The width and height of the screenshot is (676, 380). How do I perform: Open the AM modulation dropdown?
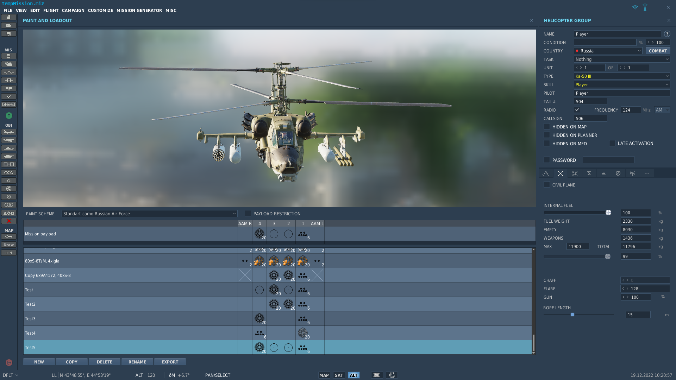662,110
